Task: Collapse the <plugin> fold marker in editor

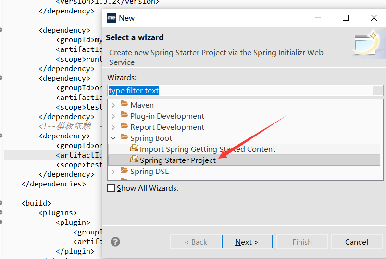Action: pyautogui.click(x=1, y=222)
